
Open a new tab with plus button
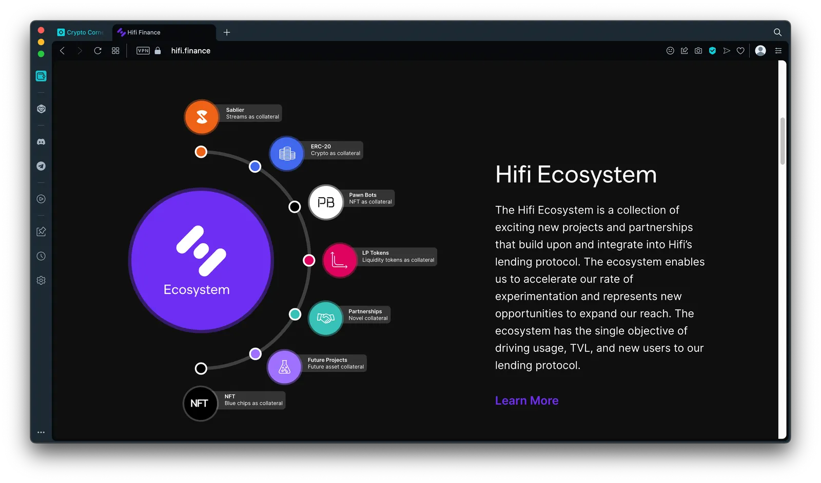(x=227, y=32)
